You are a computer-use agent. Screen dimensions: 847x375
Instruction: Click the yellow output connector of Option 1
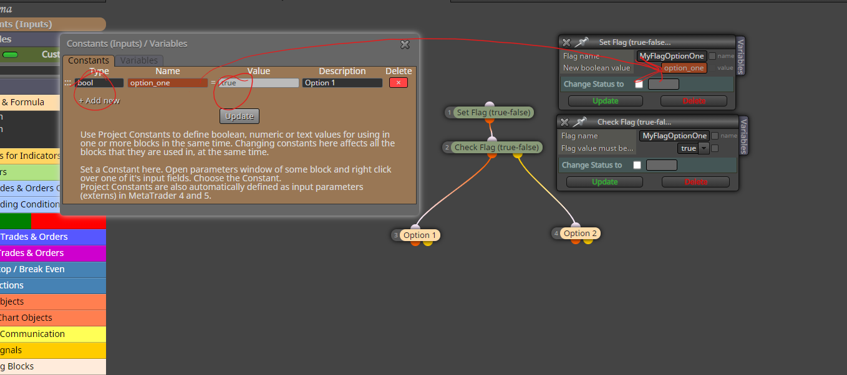[x=427, y=242]
